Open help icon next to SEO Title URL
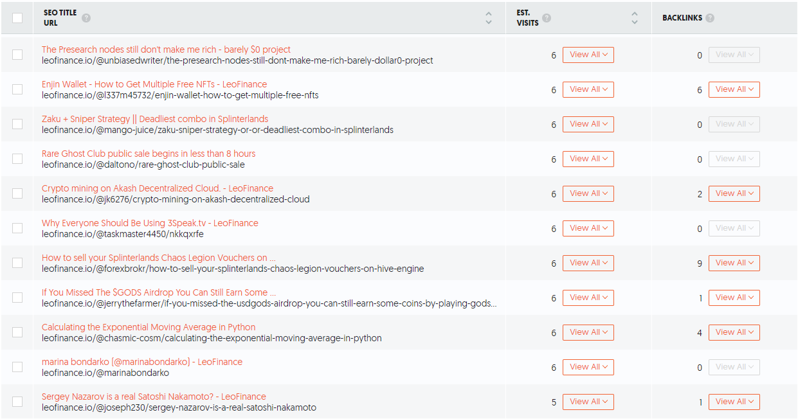This screenshot has width=798, height=419. pyautogui.click(x=86, y=18)
